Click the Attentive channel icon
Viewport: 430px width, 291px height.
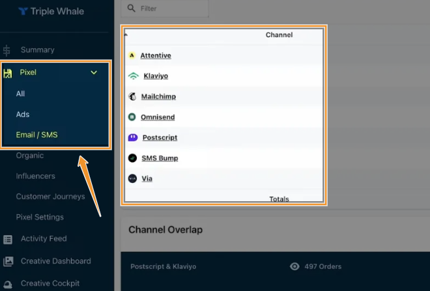pos(132,56)
